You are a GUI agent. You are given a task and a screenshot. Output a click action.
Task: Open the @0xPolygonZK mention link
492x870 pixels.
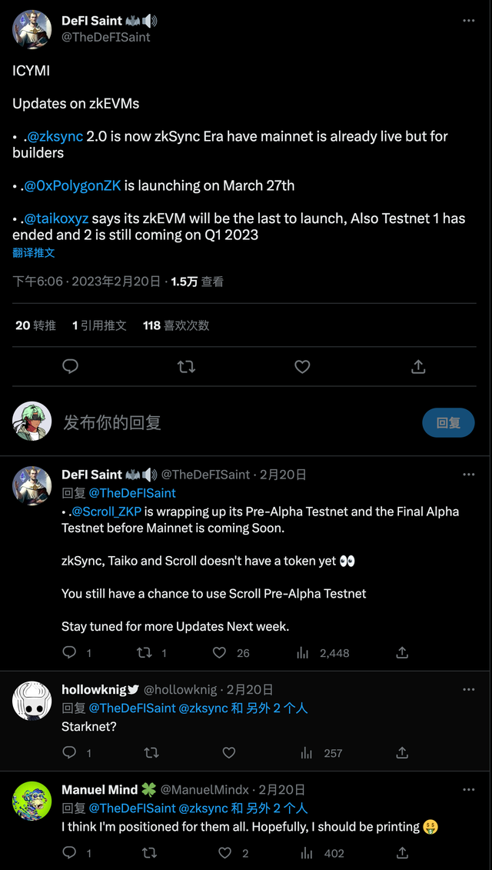click(74, 185)
